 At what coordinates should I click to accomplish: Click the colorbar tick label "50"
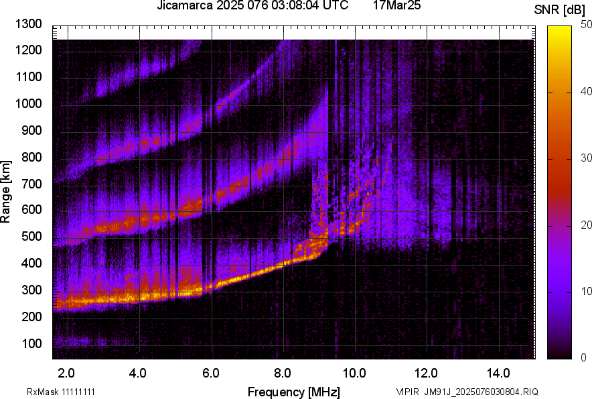point(587,25)
